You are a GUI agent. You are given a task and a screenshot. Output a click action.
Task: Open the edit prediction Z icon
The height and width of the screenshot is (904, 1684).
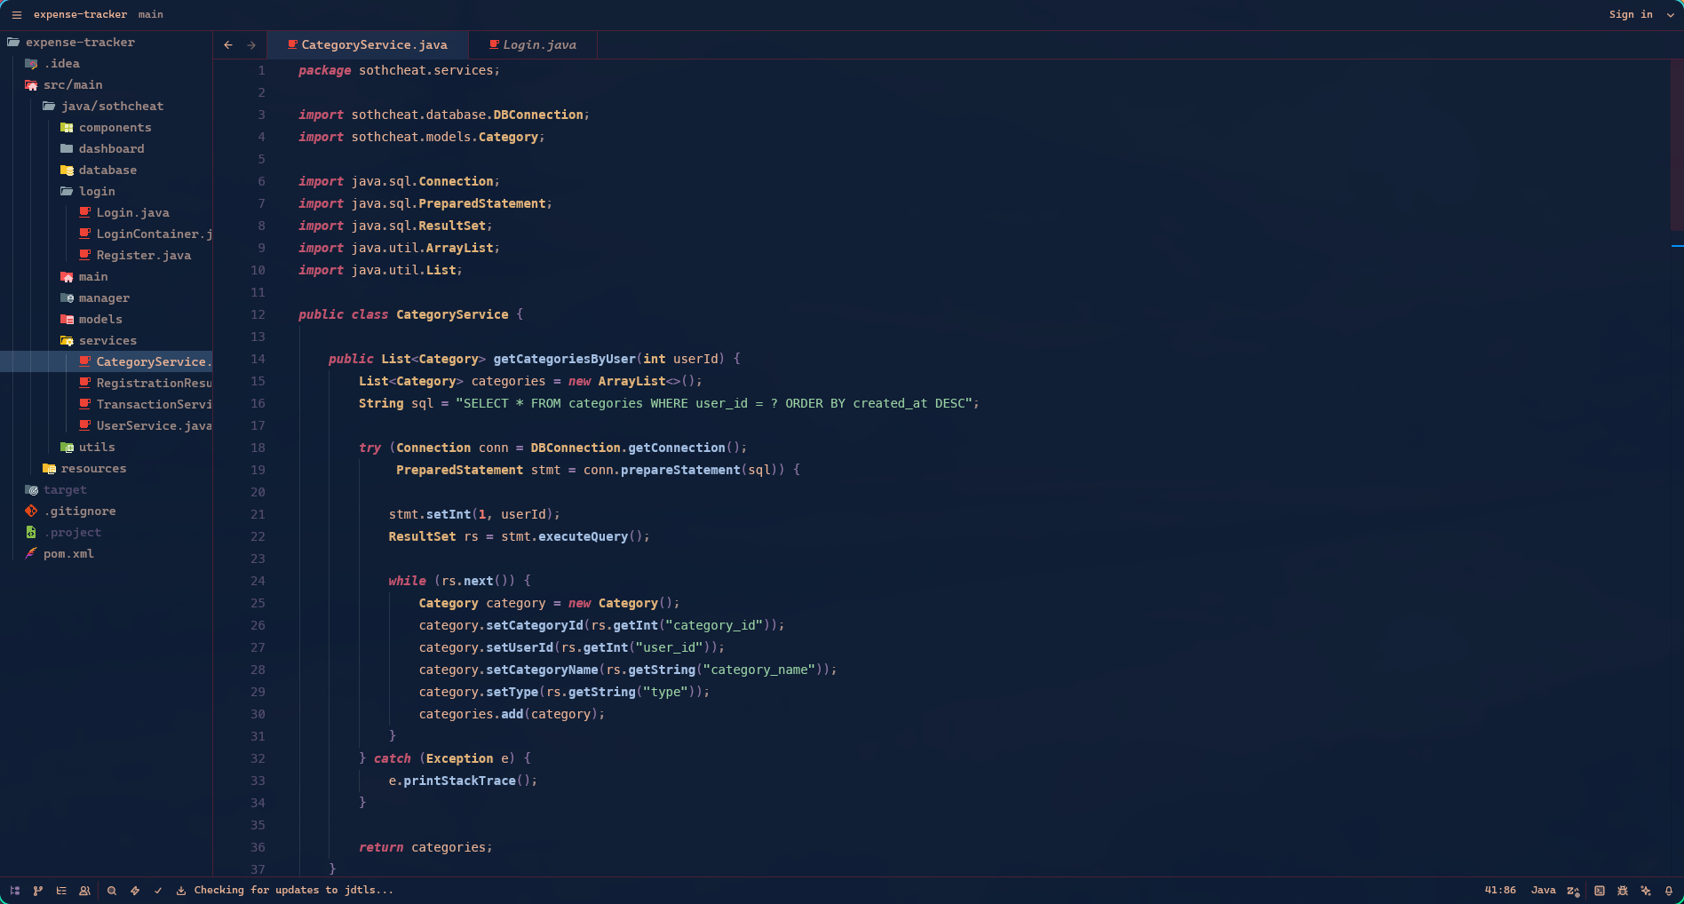pos(1573,890)
